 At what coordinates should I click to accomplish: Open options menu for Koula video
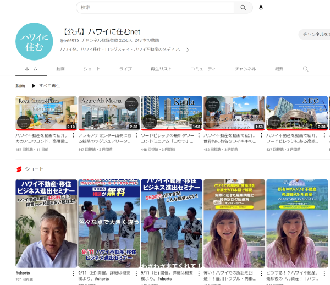point(199,135)
